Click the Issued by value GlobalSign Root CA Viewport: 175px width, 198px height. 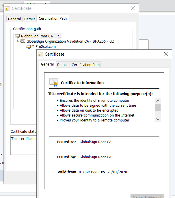click(96, 157)
